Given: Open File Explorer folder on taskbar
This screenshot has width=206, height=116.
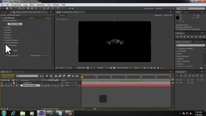Looking at the screenshot, I should pyautogui.click(x=23, y=113).
